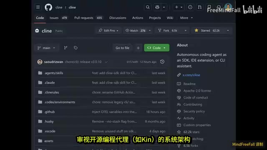Click the cline owner breadcrumb link
Screen dimensions: 267x150
point(59,7)
